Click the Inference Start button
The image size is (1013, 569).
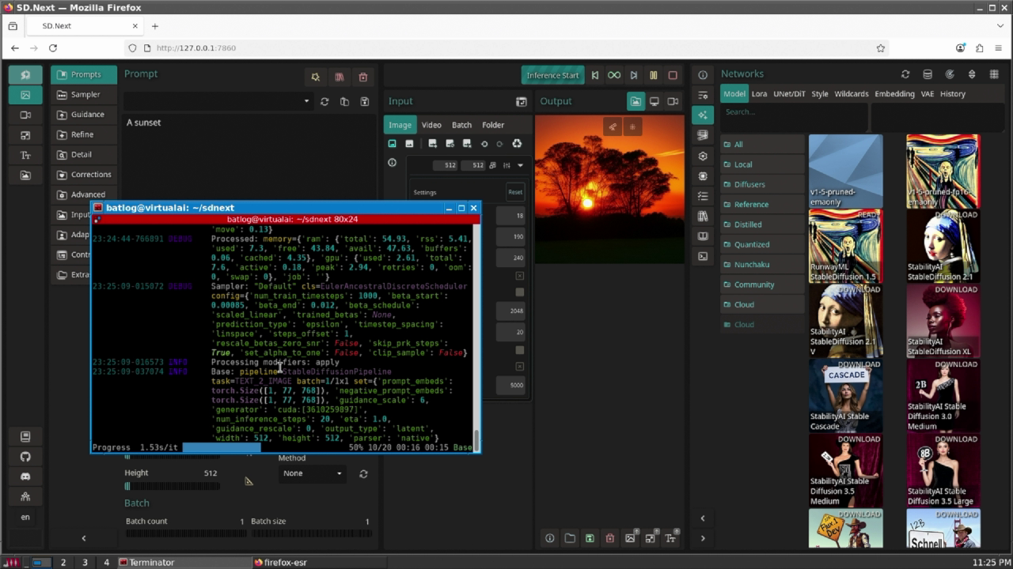pyautogui.click(x=552, y=75)
